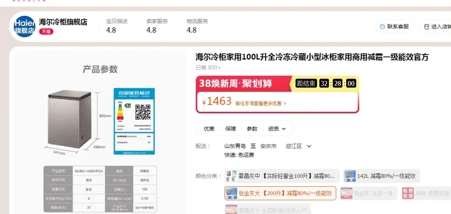View the 宝贝描述 4.8 rating

click(x=117, y=26)
